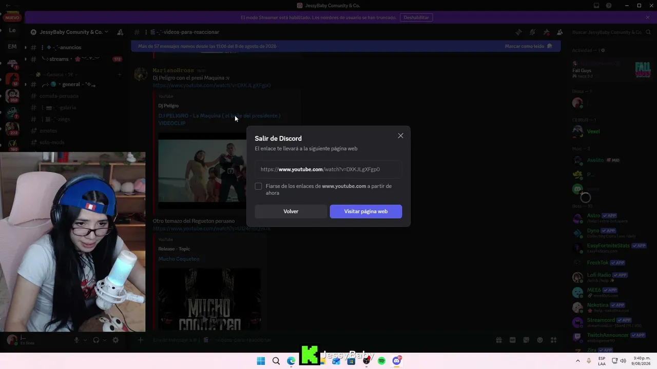Close the Salir de Discord dialog
Image resolution: width=657 pixels, height=369 pixels.
click(x=400, y=136)
